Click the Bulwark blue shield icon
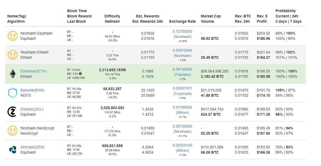Image resolution: width=321 pixels, height=166 pixels. click(12, 93)
